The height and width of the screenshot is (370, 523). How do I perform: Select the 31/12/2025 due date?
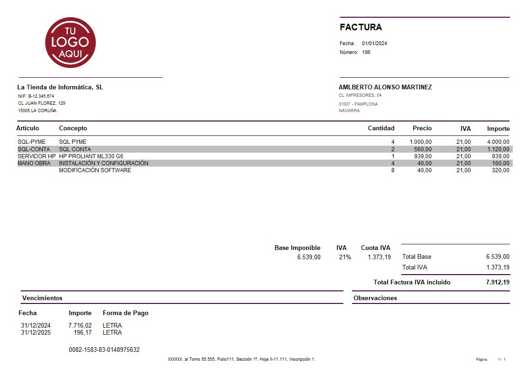click(36, 332)
